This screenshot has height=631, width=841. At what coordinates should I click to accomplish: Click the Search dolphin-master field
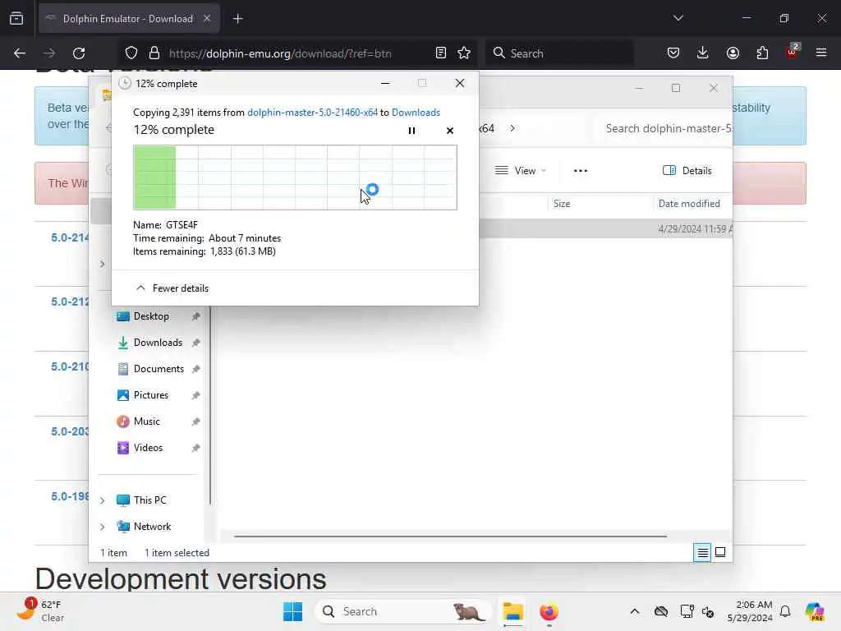tap(664, 128)
